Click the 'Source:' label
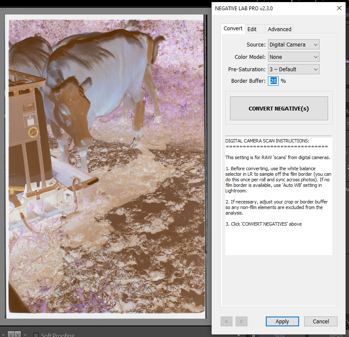Viewport: 349px width, 337px height. (x=256, y=44)
